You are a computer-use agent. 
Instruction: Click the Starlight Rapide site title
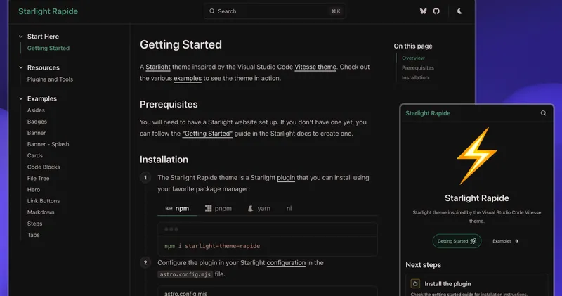48,11
